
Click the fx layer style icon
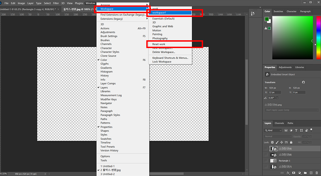[x=288, y=173]
